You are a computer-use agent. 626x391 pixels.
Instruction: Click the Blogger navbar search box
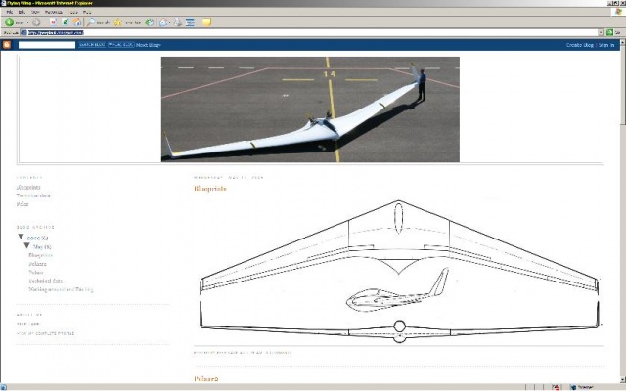47,45
